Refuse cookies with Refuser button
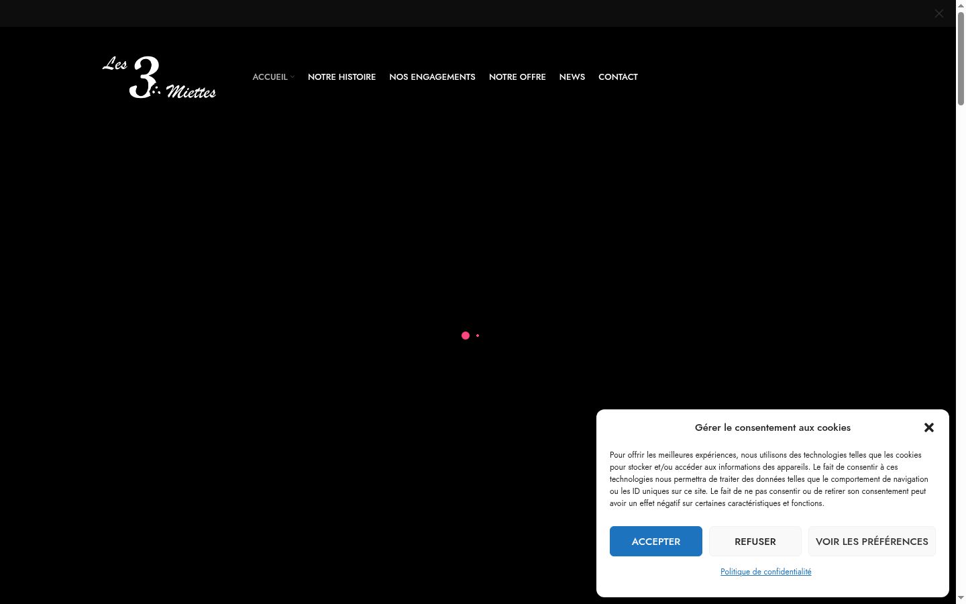 [x=755, y=542]
